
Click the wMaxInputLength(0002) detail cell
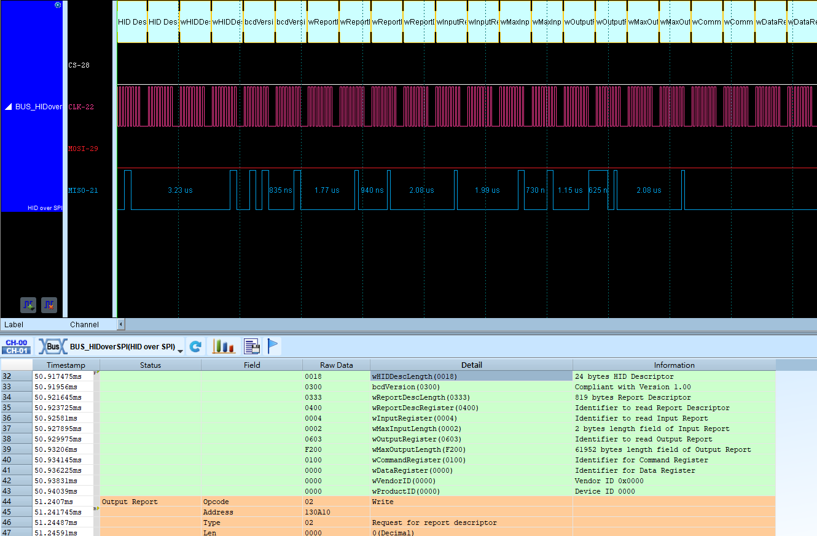[x=472, y=429]
